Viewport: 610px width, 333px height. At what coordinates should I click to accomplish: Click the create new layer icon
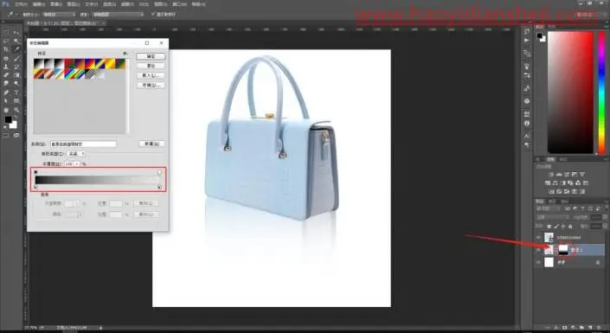pyautogui.click(x=590, y=328)
